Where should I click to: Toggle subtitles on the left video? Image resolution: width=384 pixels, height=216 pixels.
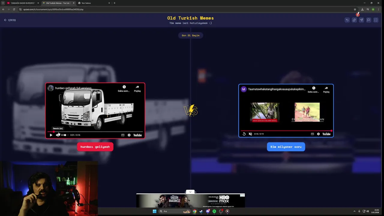[123, 135]
